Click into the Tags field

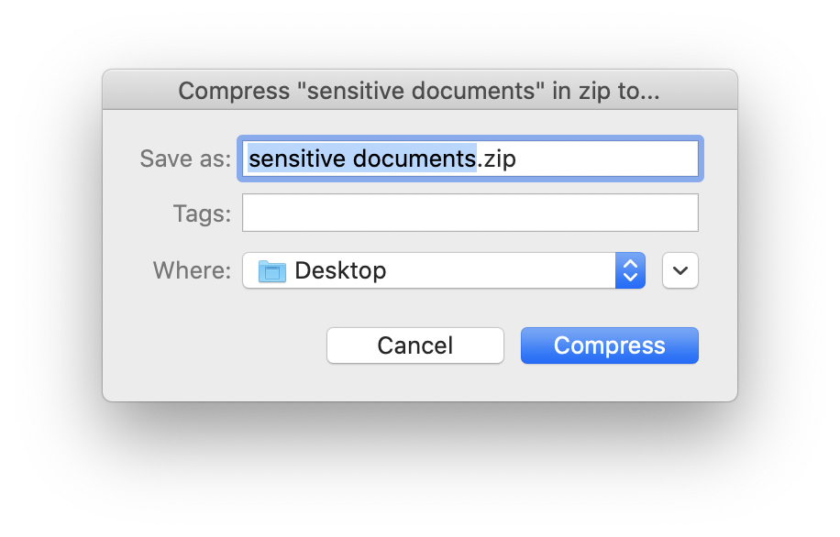[x=470, y=213]
